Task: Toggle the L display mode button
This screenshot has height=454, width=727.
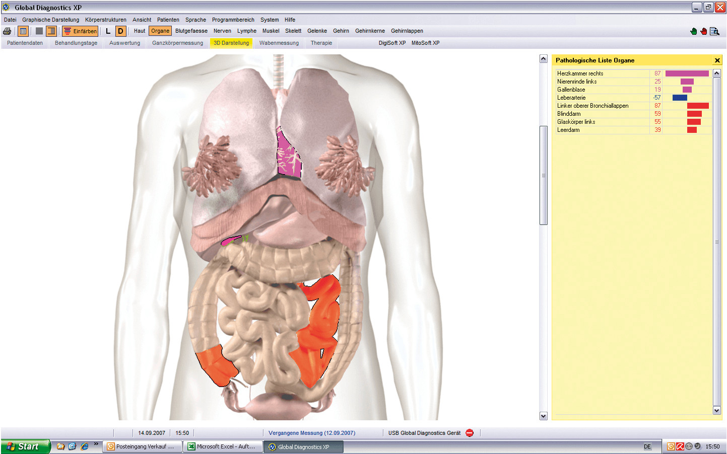Action: click(108, 31)
